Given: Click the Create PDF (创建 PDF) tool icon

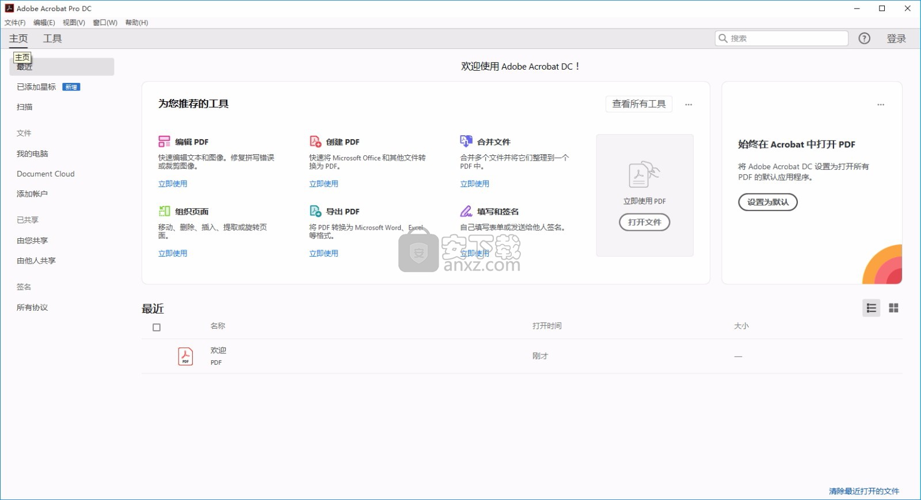Looking at the screenshot, I should tap(315, 142).
